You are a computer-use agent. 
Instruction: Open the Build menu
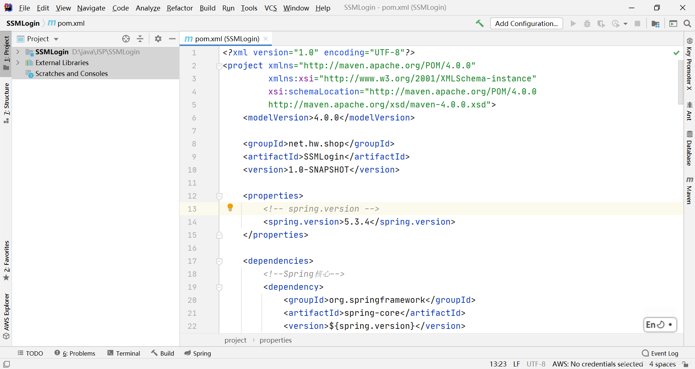tap(207, 8)
